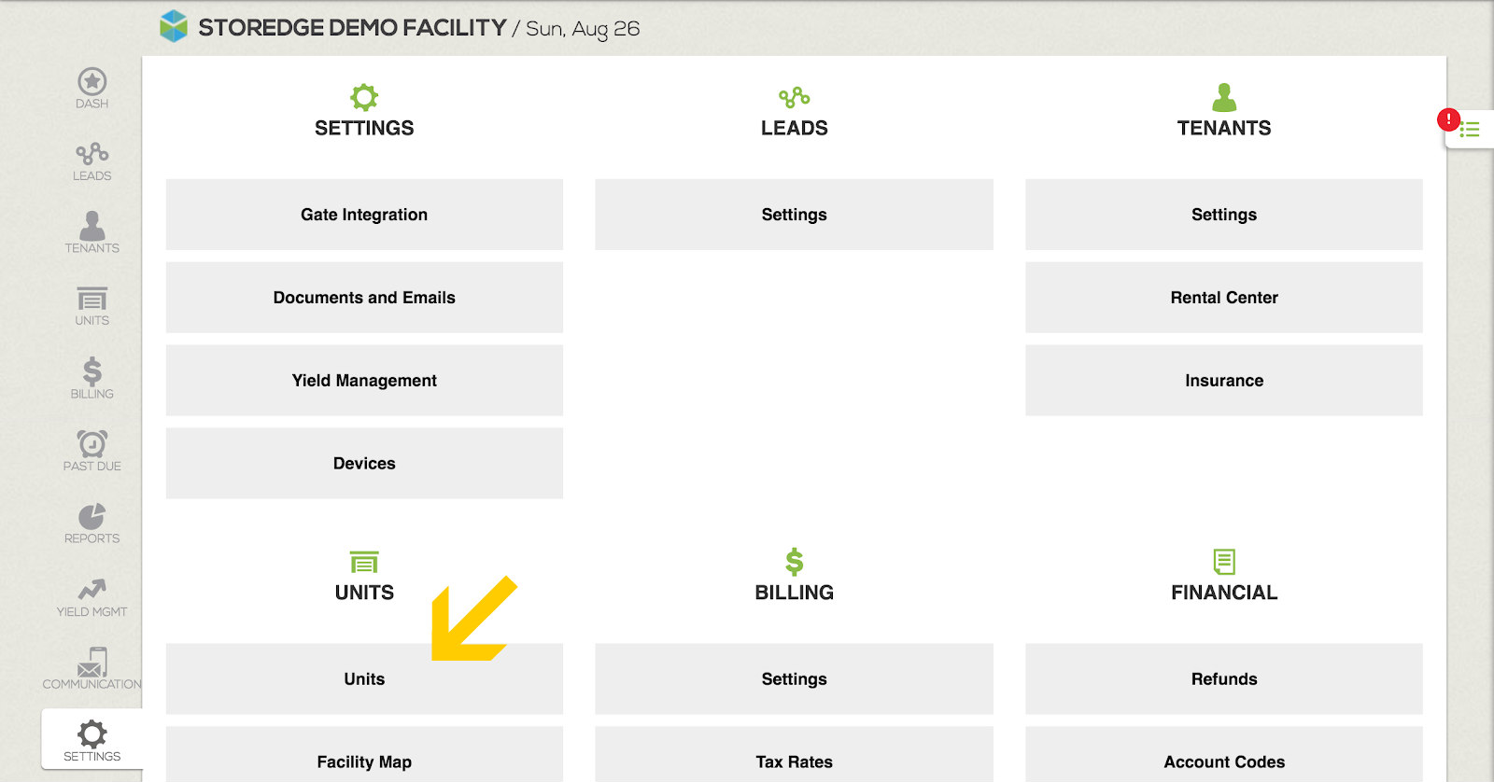Click the Tenants section person icon

coord(1224,97)
